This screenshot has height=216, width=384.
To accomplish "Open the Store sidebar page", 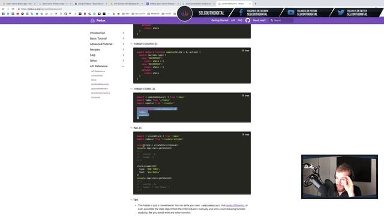I will coord(94,80).
